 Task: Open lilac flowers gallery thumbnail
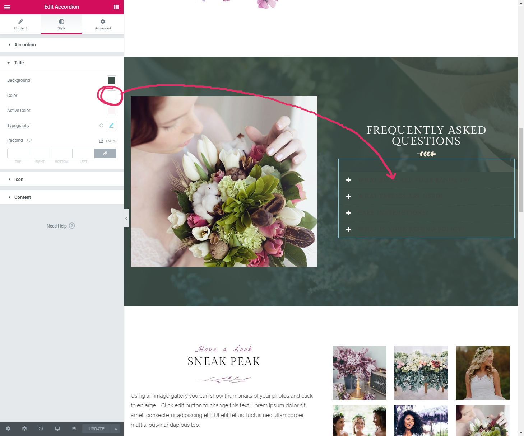[360, 373]
